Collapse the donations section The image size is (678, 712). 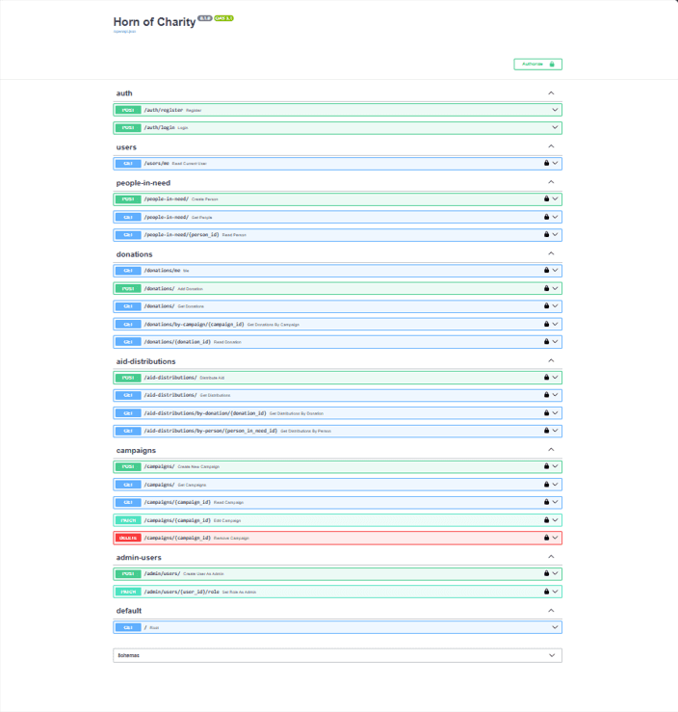click(x=551, y=253)
